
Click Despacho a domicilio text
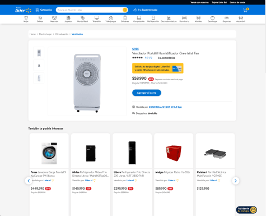[x=146, y=113]
